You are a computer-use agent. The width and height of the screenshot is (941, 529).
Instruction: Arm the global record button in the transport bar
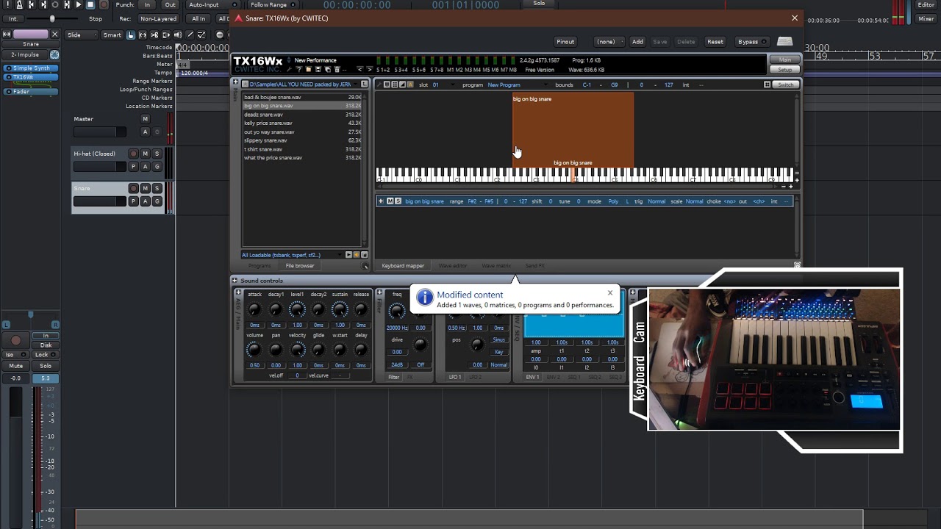pos(104,4)
